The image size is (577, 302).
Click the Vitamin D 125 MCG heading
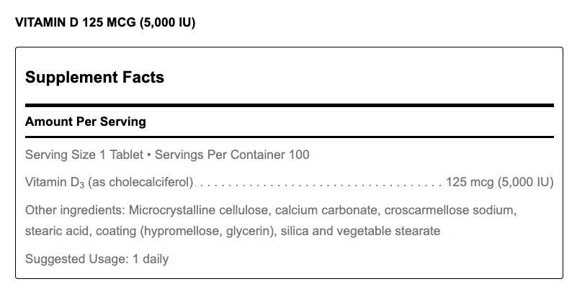[x=105, y=22]
